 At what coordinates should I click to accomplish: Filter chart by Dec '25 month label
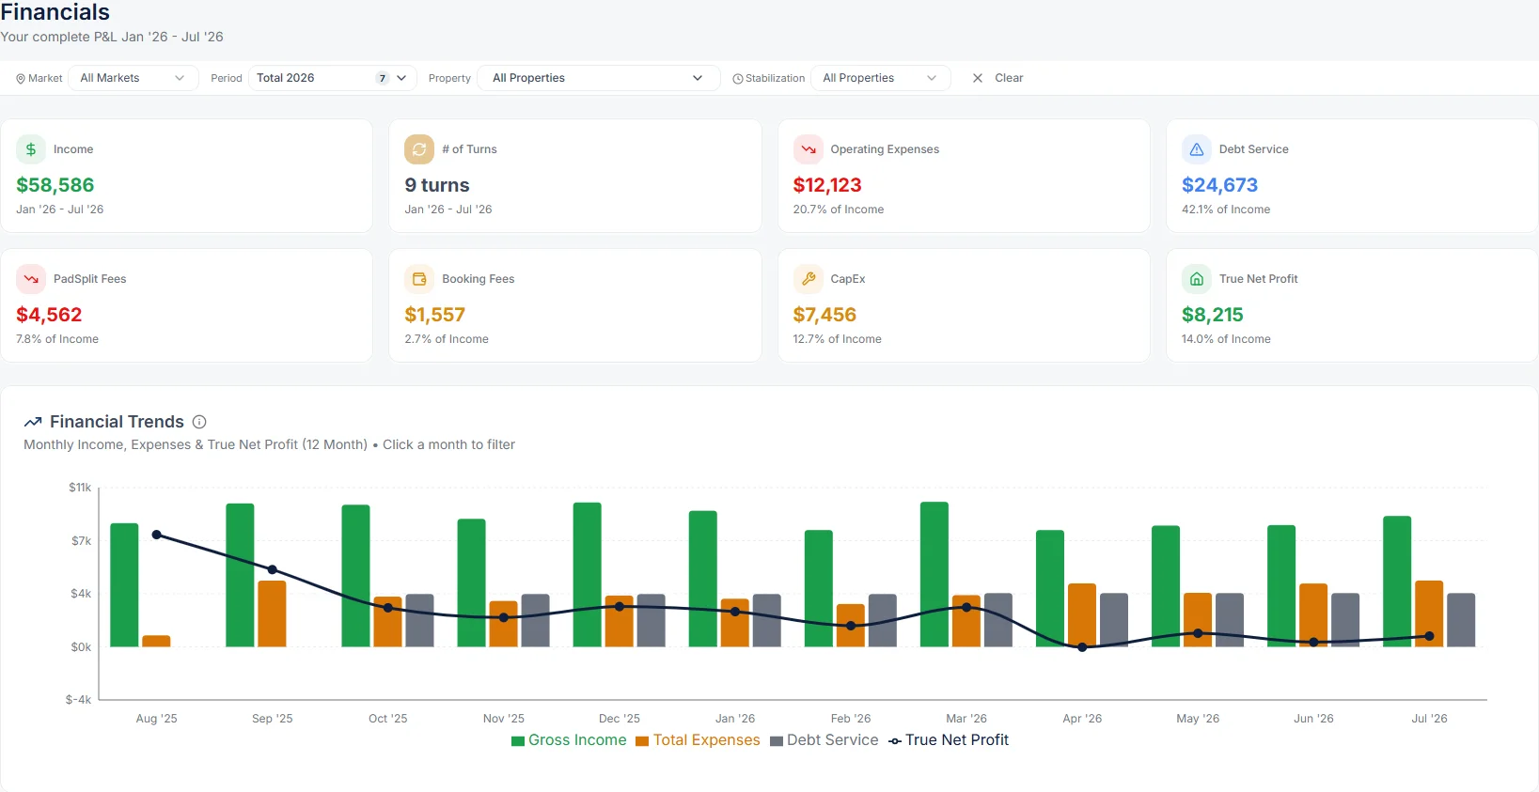(620, 719)
